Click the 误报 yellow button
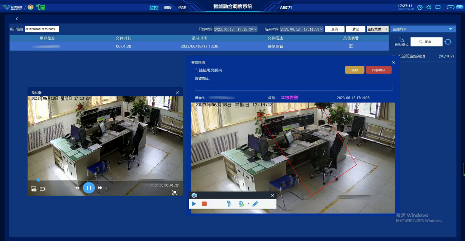The height and width of the screenshot is (241, 465). point(355,70)
